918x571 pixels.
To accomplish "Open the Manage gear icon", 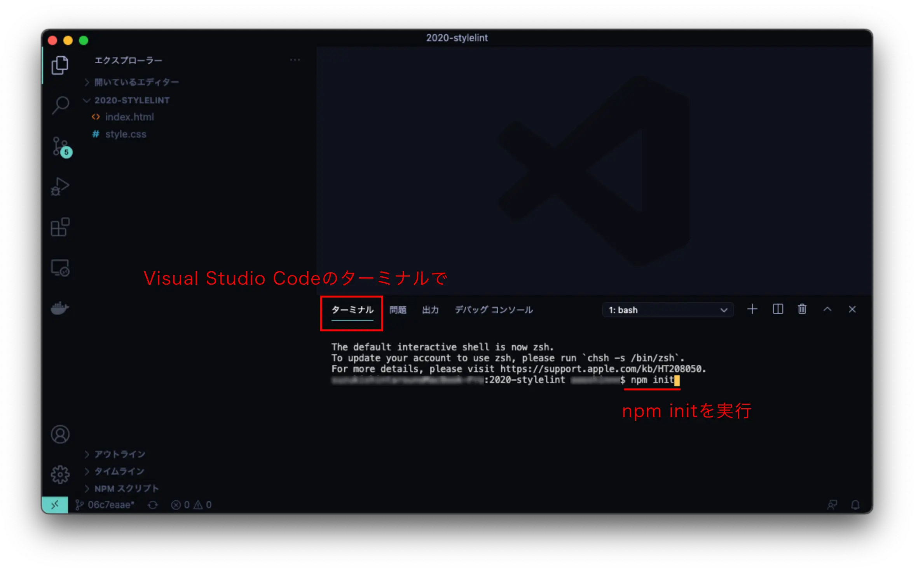I will (60, 474).
